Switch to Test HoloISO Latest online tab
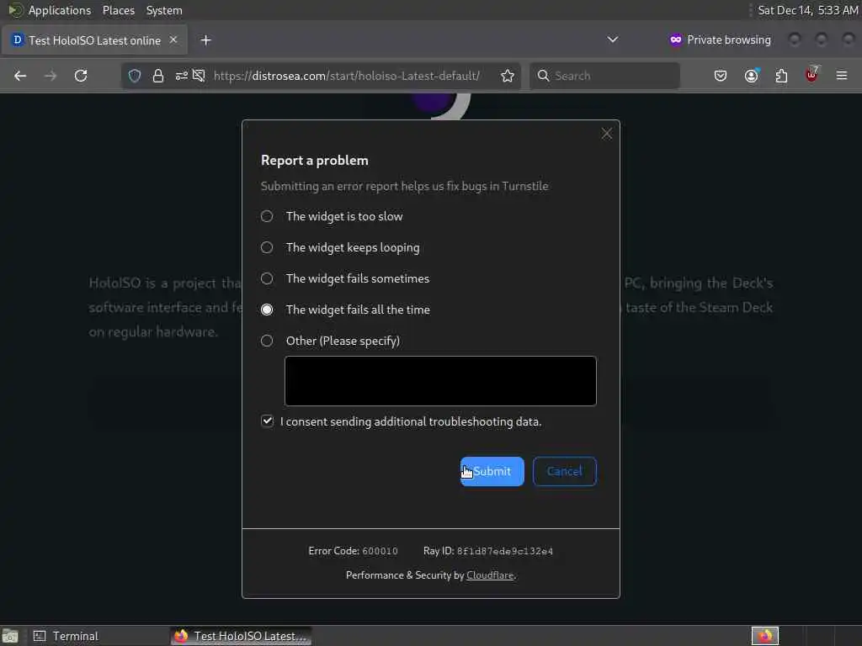Screen dimensions: 862x646 click(x=94, y=40)
